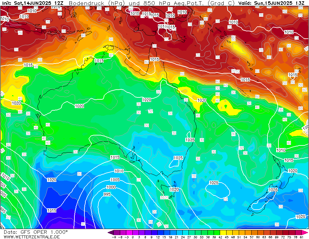Click the pink right arrow of color legend

pyautogui.click(x=304, y=233)
